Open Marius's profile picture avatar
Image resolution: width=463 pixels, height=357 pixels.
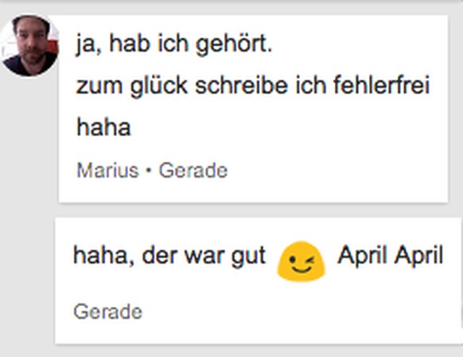coord(29,45)
